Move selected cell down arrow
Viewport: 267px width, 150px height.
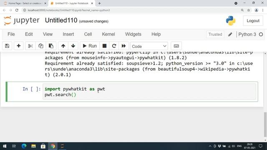click(73, 46)
